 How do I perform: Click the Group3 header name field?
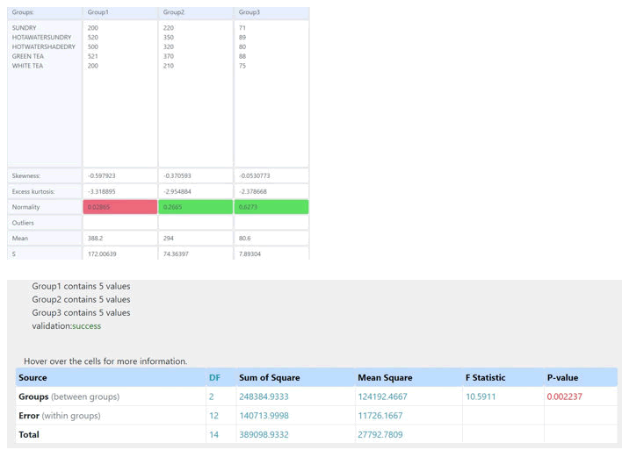click(x=271, y=13)
